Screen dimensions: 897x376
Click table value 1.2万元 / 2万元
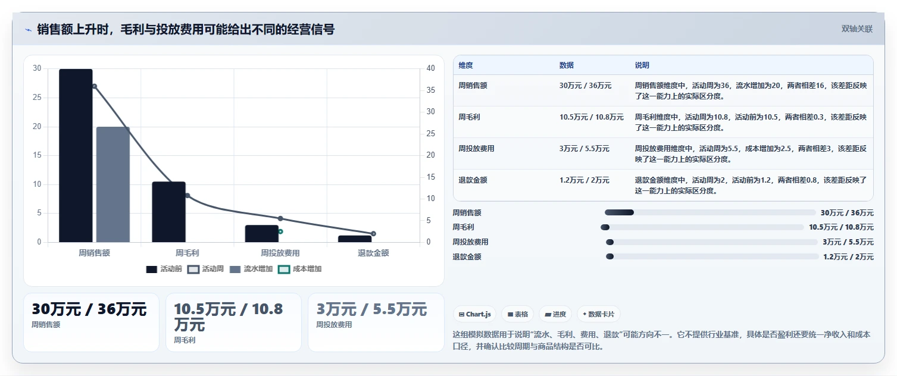pyautogui.click(x=585, y=180)
